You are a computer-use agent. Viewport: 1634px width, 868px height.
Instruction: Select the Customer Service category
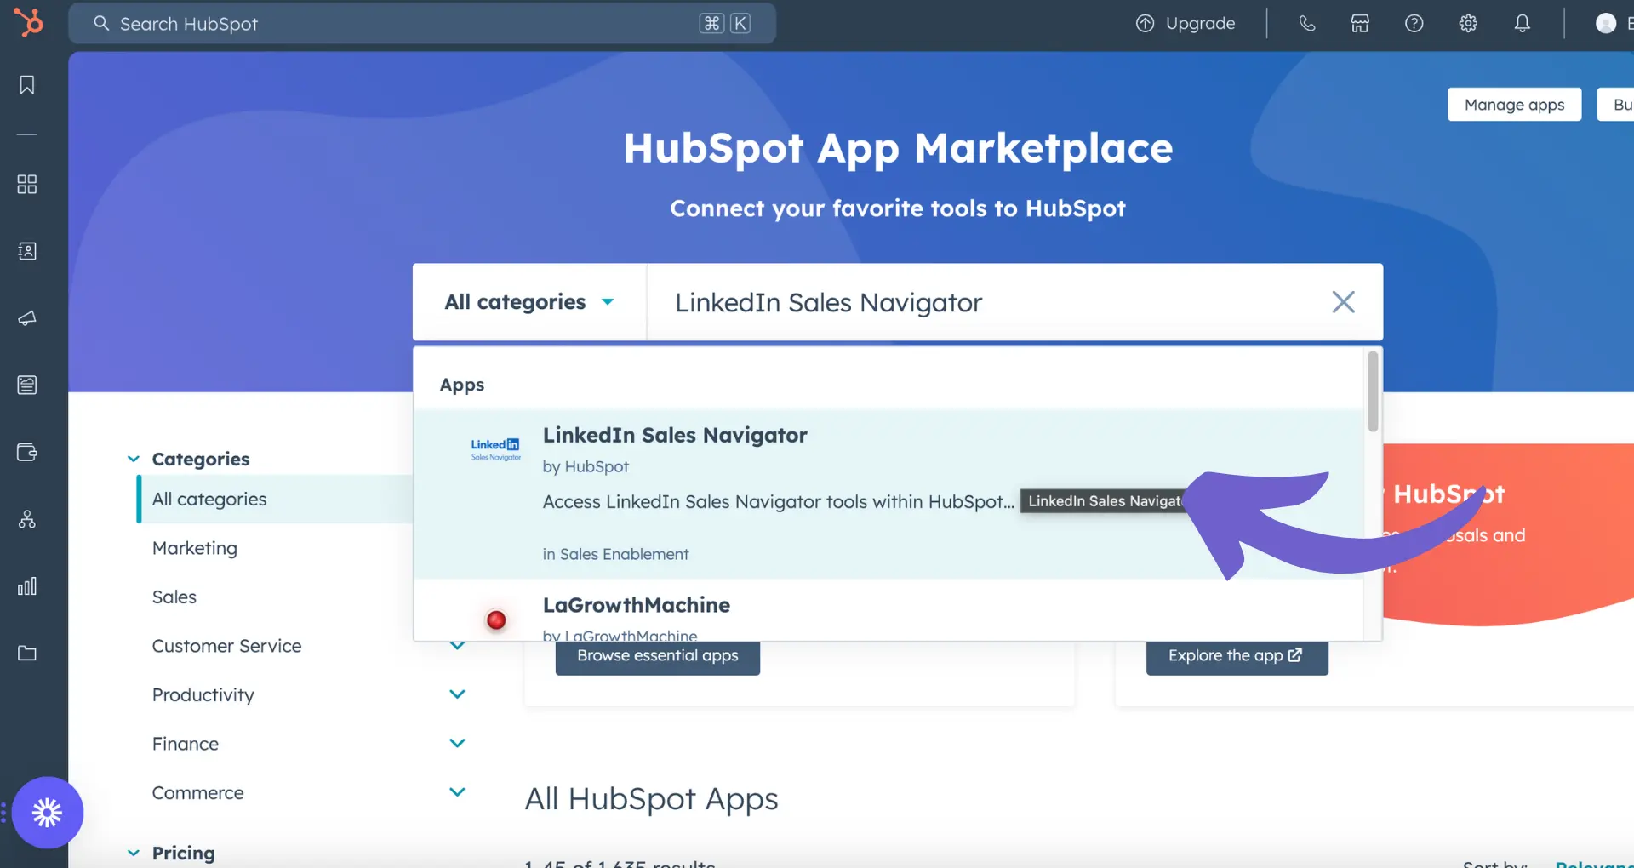226,646
